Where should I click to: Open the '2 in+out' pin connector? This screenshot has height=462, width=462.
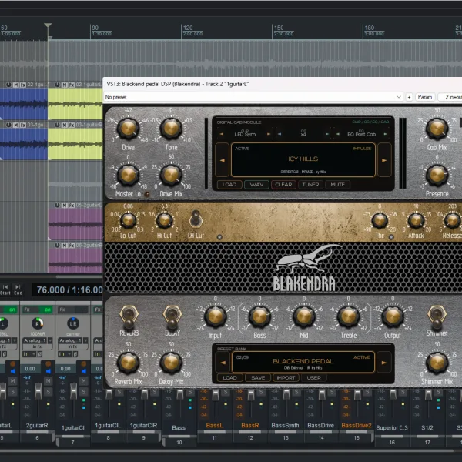tap(450, 97)
